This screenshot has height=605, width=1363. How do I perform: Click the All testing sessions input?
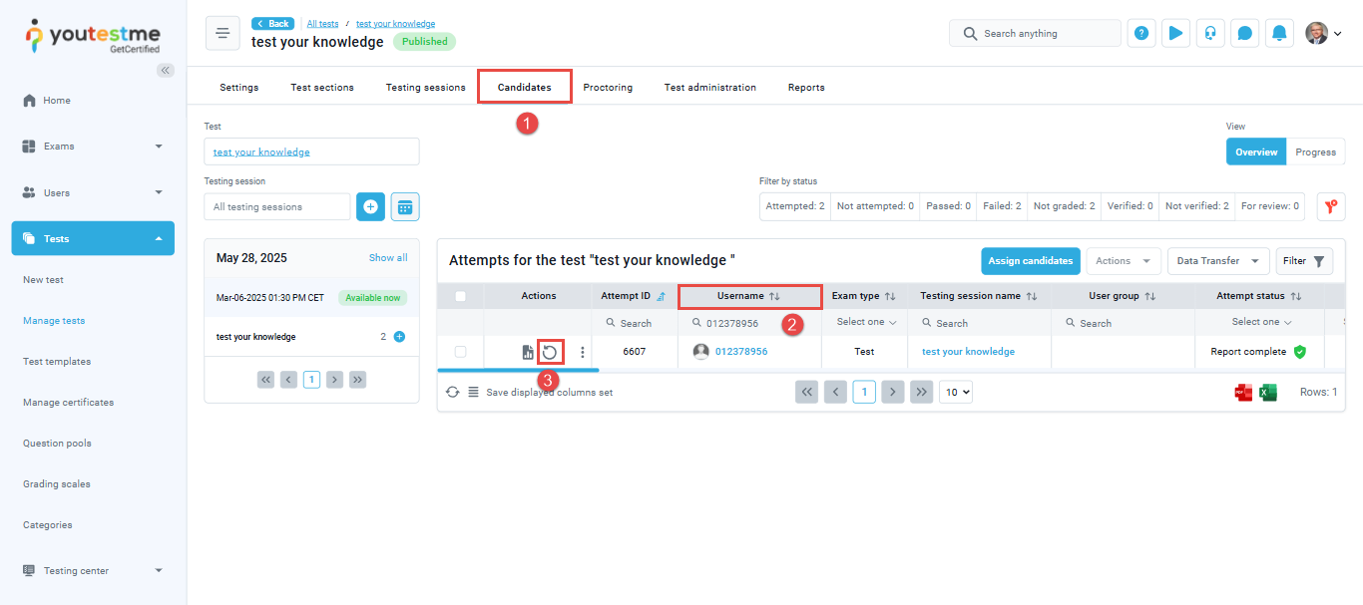(277, 206)
